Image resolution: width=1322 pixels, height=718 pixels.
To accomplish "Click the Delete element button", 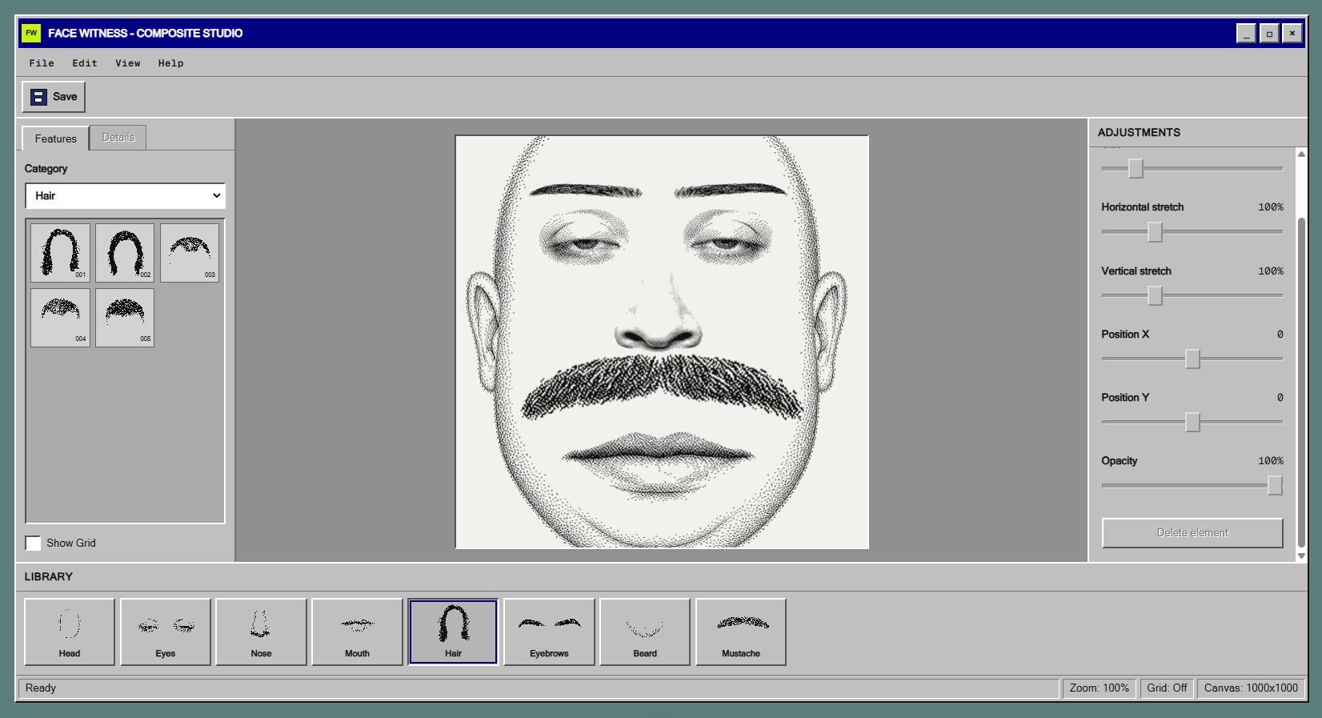I will coord(1192,533).
